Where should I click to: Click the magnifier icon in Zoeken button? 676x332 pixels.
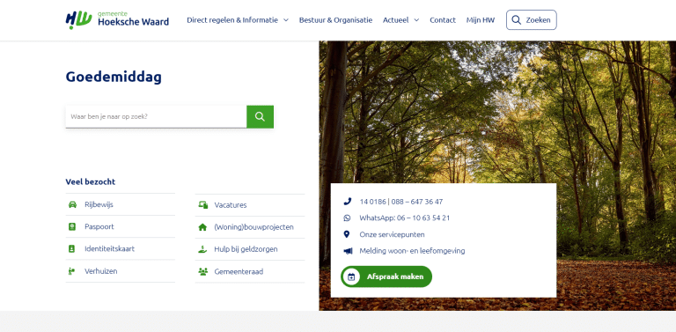click(x=516, y=20)
